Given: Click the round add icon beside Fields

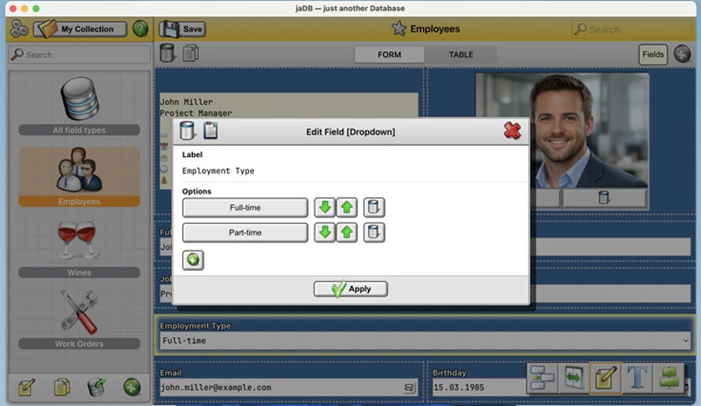Looking at the screenshot, I should coord(683,54).
